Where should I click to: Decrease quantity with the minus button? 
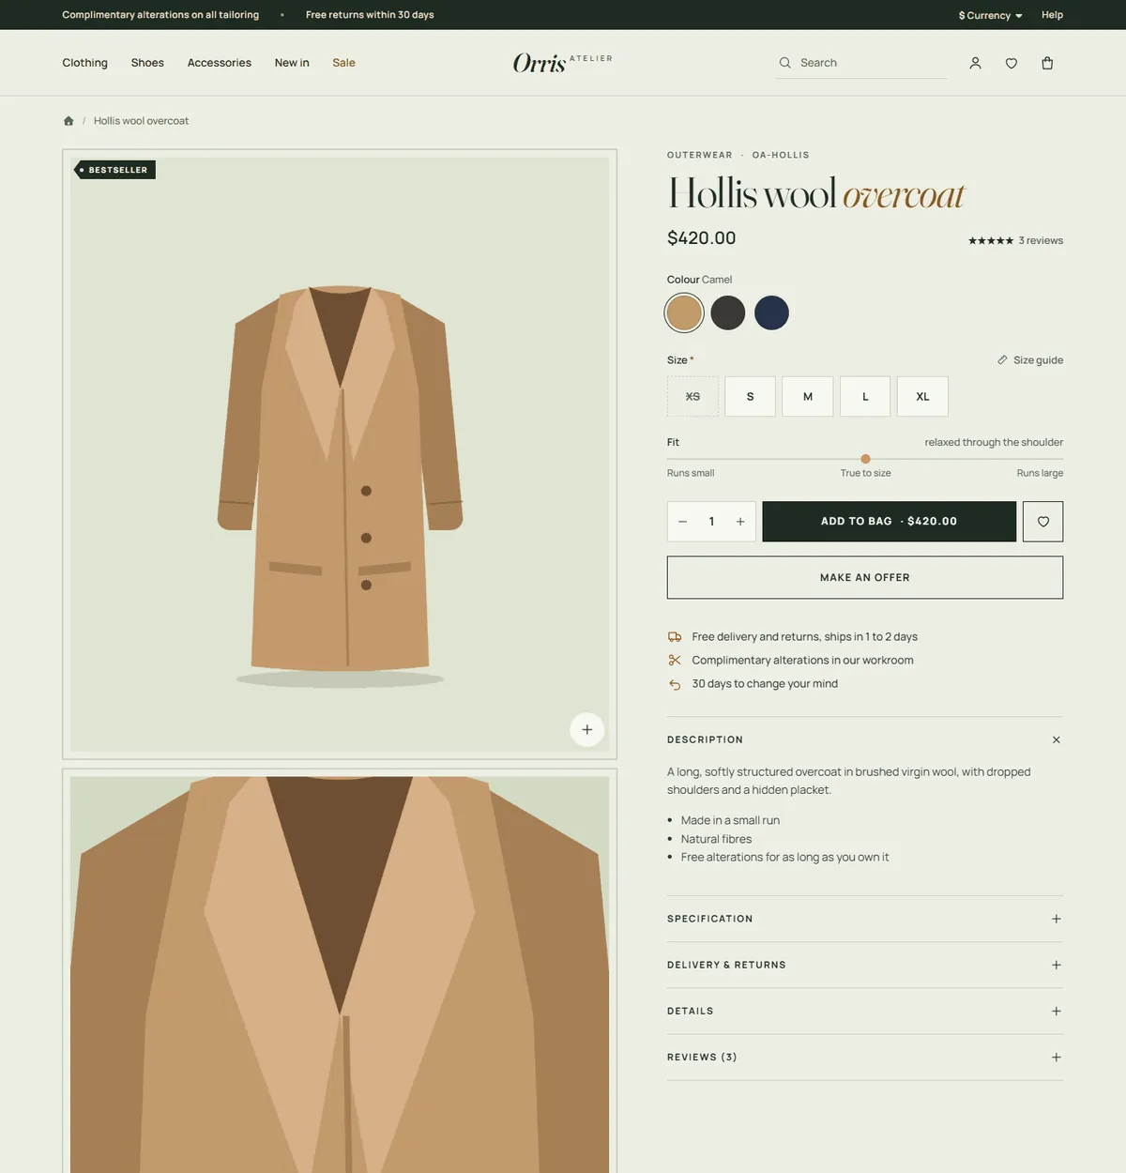tap(682, 522)
